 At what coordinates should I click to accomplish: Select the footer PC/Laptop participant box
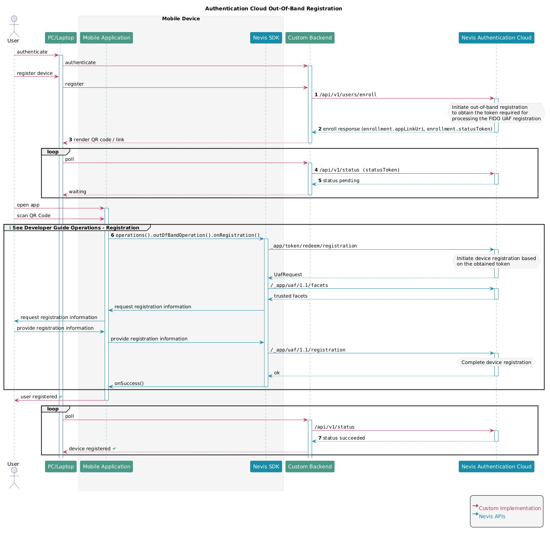pos(61,467)
